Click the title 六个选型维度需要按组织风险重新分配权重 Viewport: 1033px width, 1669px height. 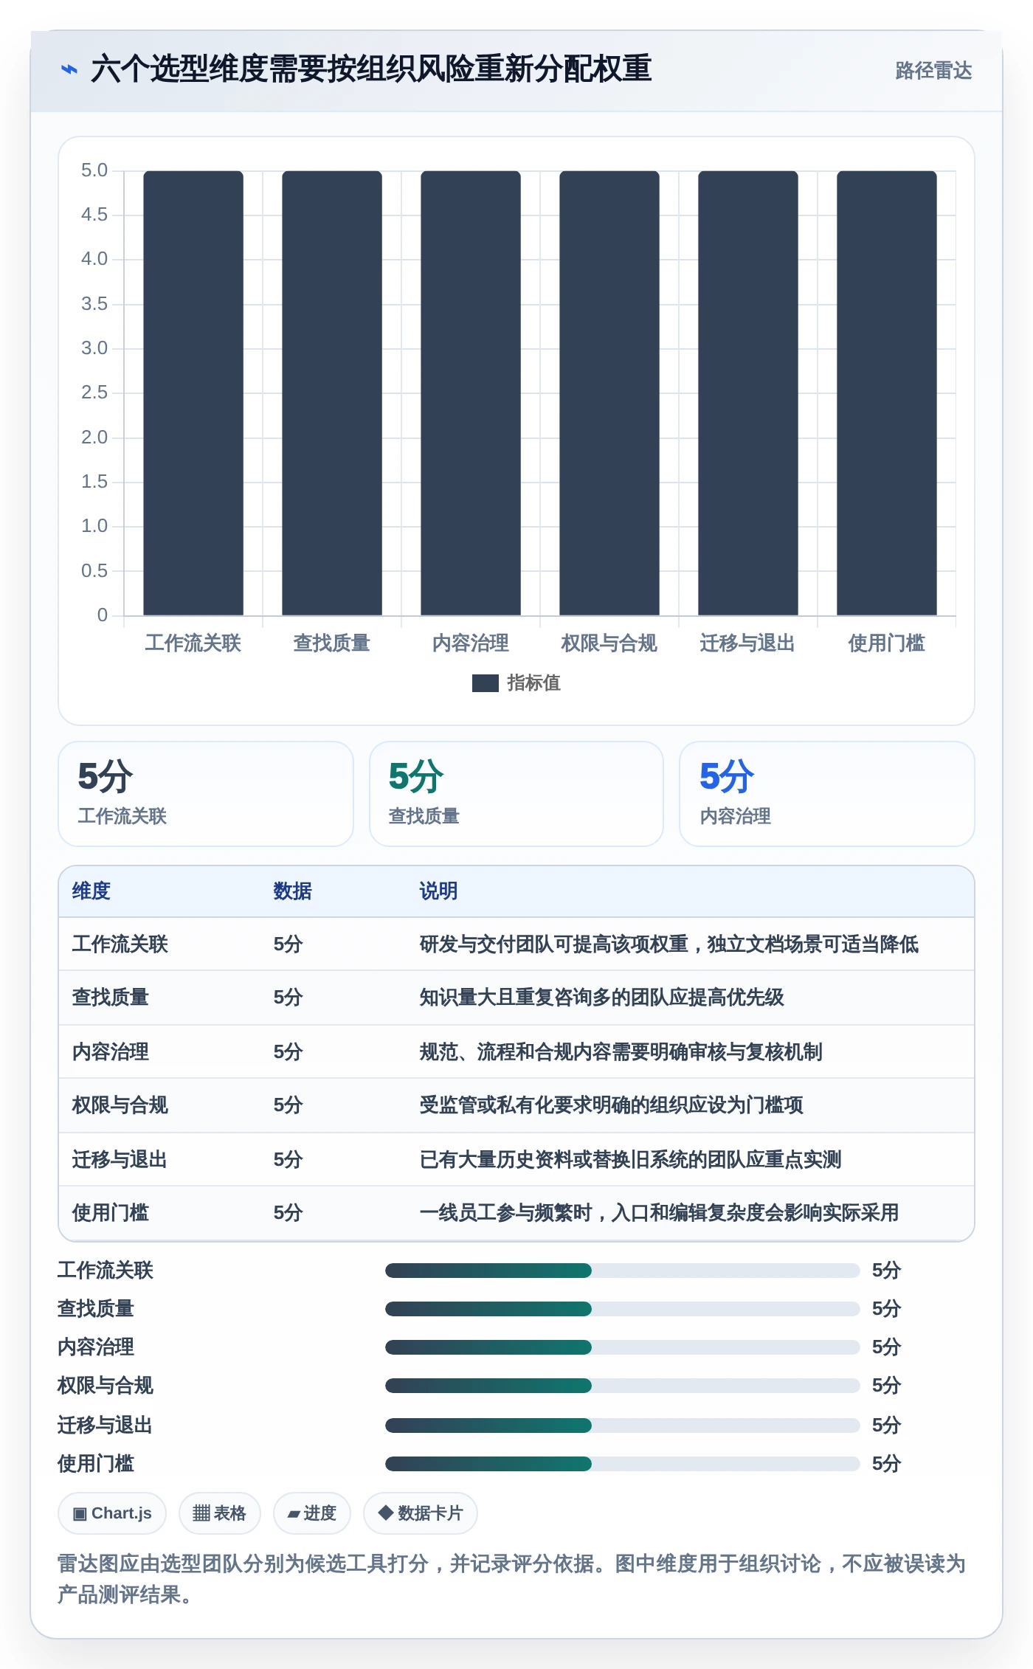tap(371, 69)
